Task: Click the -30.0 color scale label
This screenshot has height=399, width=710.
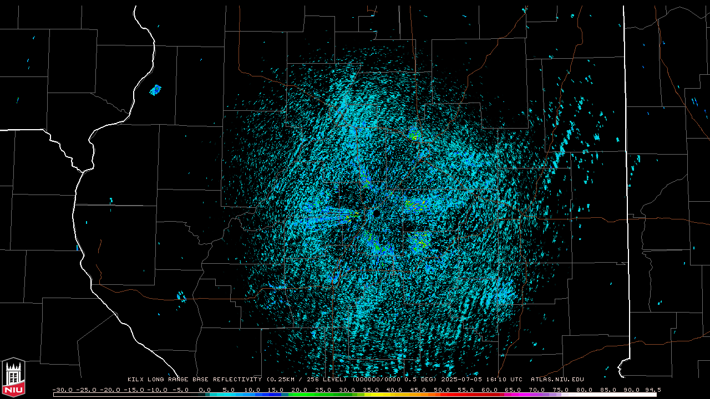Action: coord(62,390)
